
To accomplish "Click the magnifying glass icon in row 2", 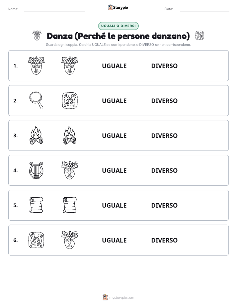I will pyautogui.click(x=36, y=100).
